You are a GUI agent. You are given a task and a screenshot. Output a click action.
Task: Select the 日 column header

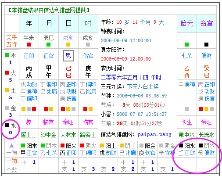[68, 24]
